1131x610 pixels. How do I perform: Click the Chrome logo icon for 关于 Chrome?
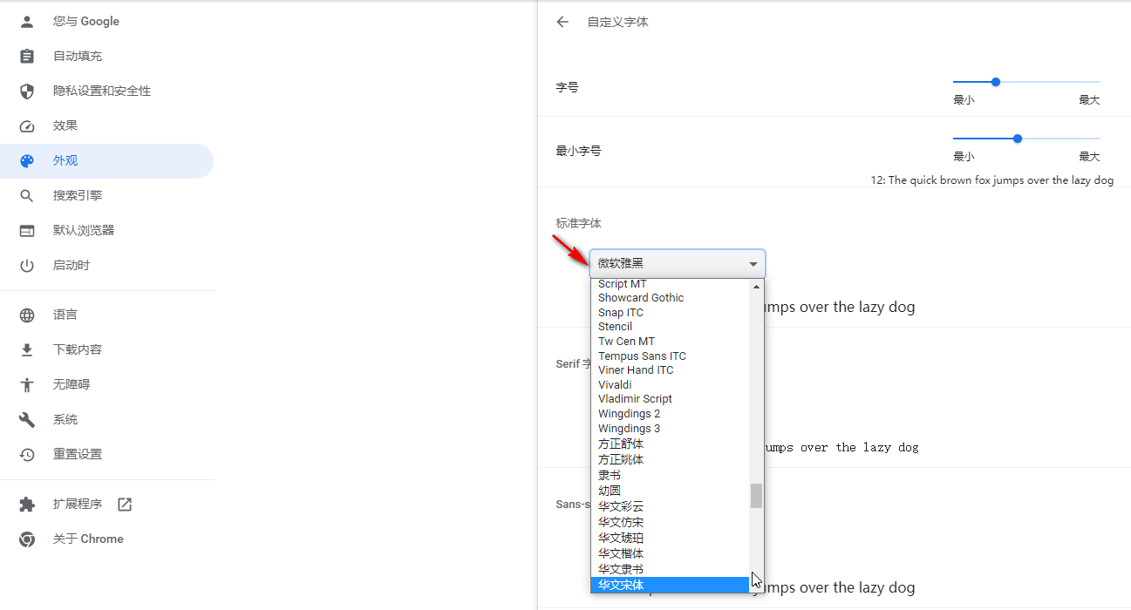pos(27,539)
